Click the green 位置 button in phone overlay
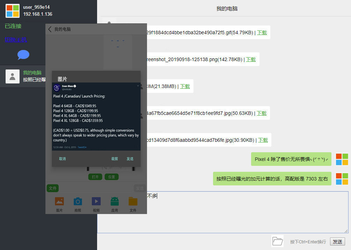 click(111, 177)
